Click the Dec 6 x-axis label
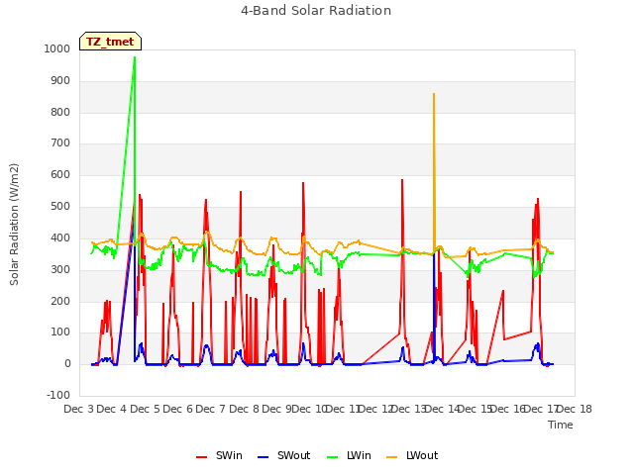This screenshot has height=475, width=634. pyautogui.click(x=177, y=409)
